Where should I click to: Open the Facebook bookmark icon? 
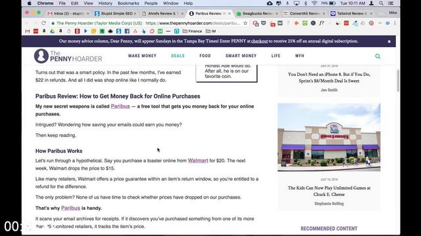tap(127, 31)
